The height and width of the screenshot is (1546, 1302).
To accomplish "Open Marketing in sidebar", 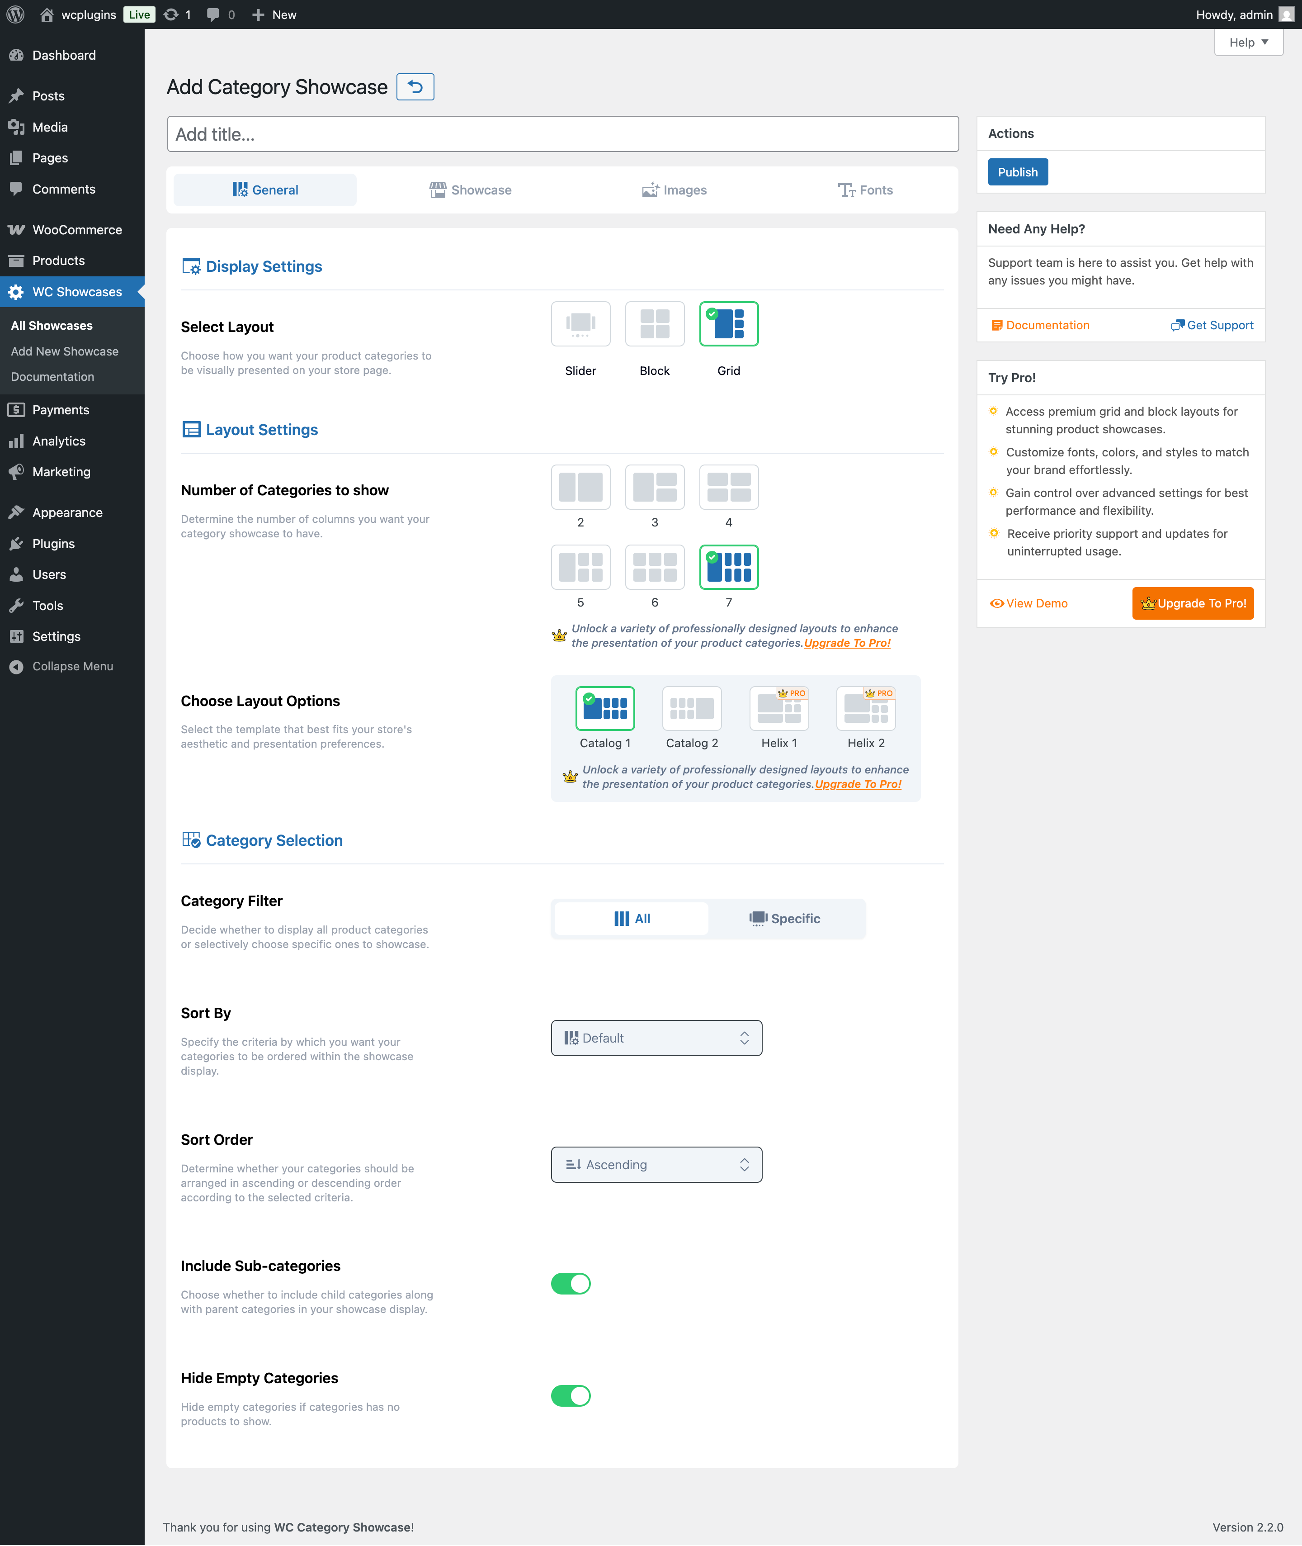I will pos(72,472).
